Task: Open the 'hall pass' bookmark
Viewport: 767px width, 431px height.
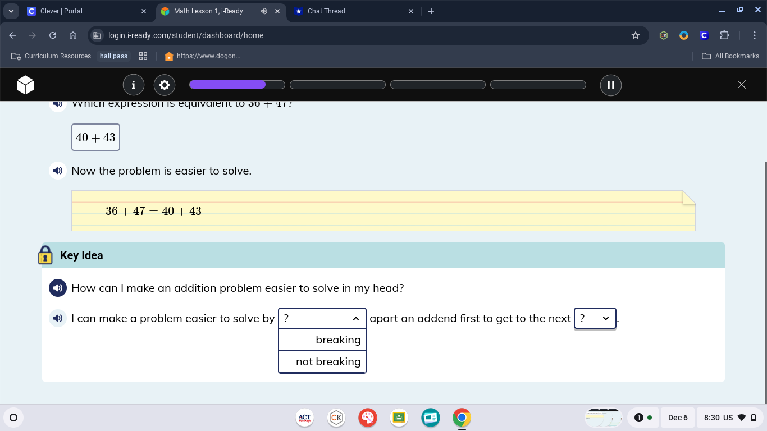Action: click(x=113, y=56)
